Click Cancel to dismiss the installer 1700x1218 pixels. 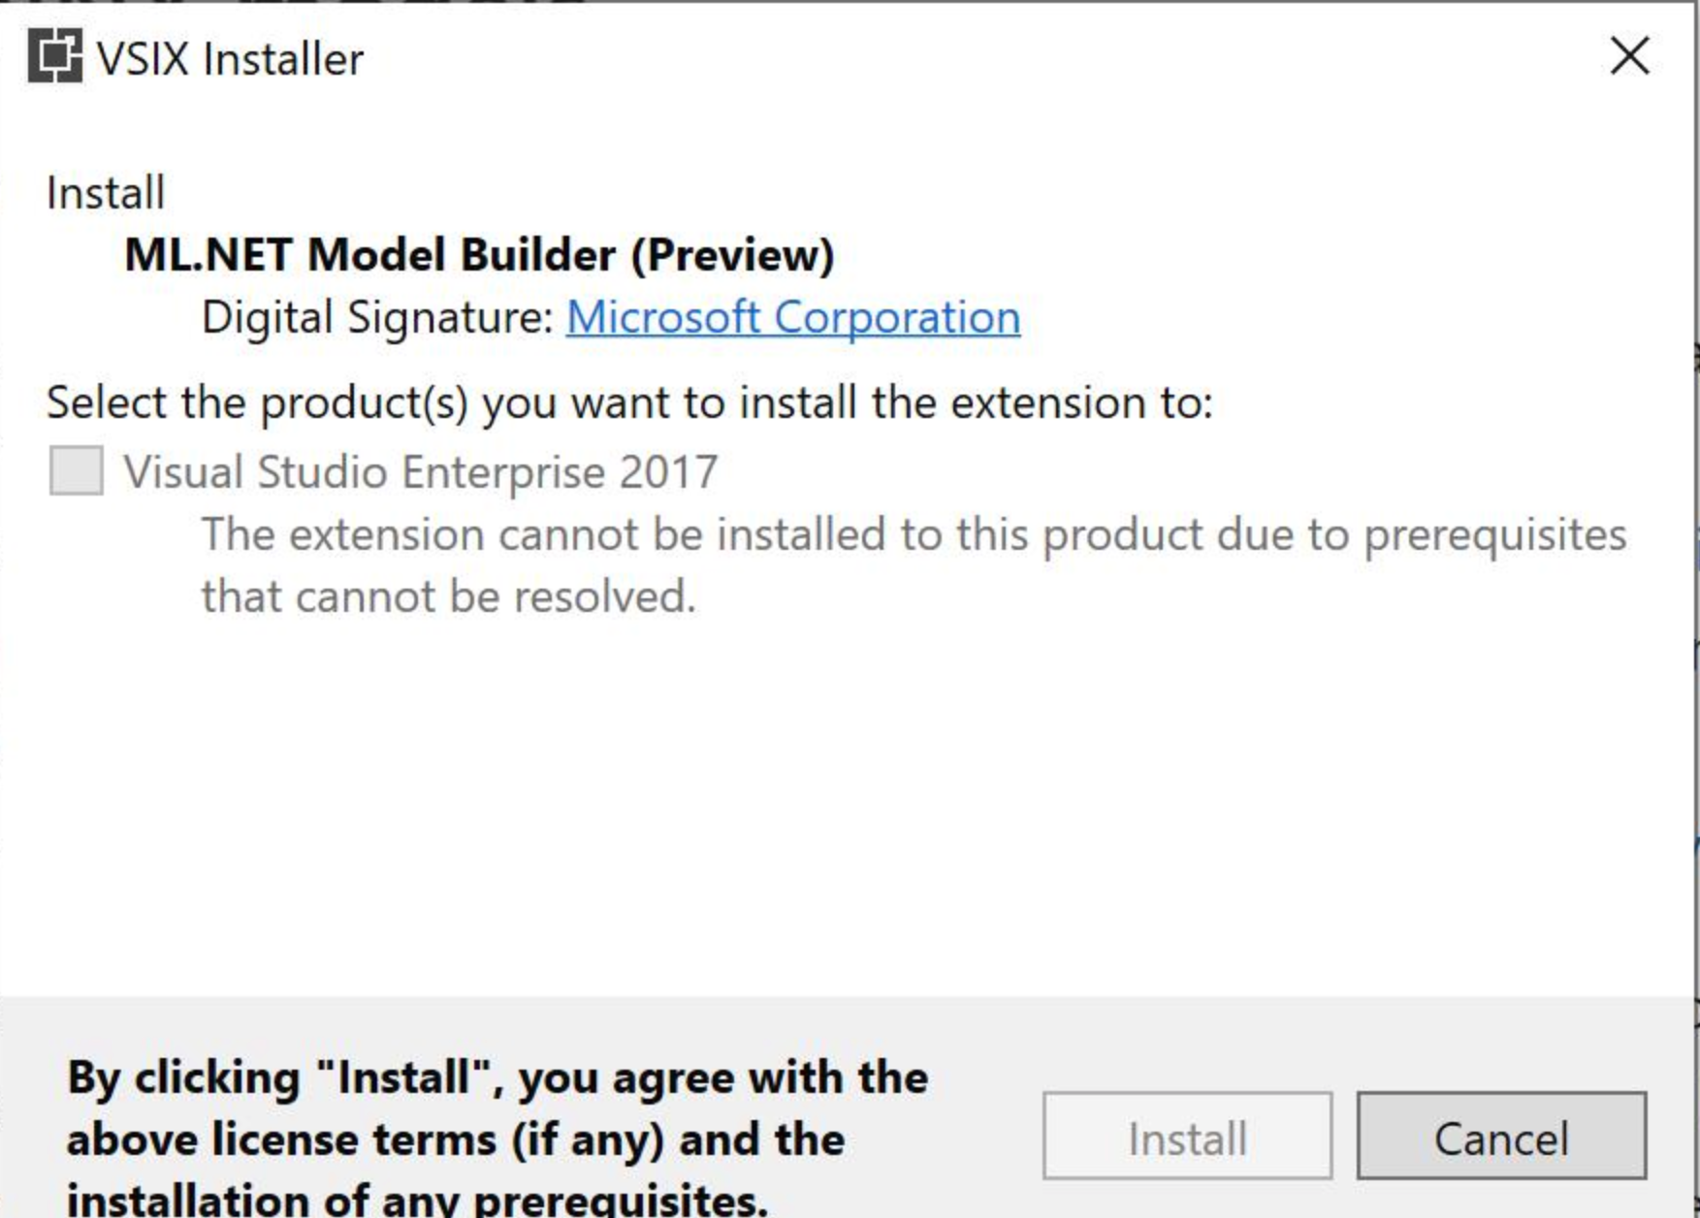[x=1500, y=1138]
